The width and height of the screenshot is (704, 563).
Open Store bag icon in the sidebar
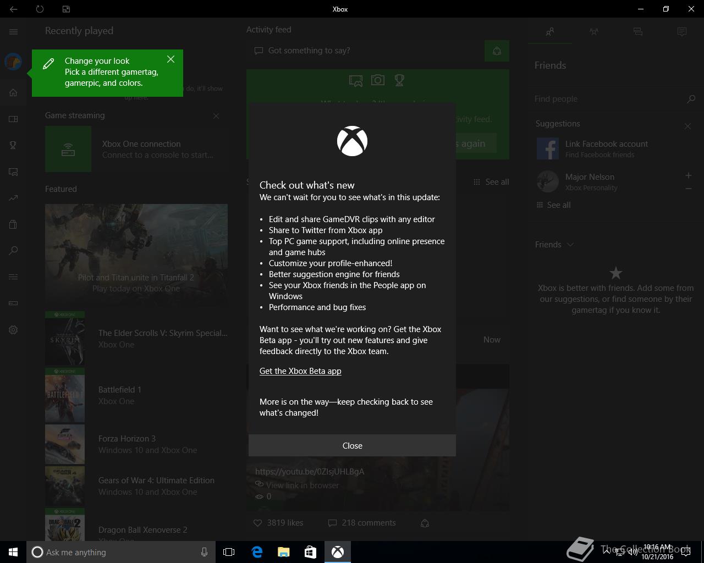[x=13, y=224]
